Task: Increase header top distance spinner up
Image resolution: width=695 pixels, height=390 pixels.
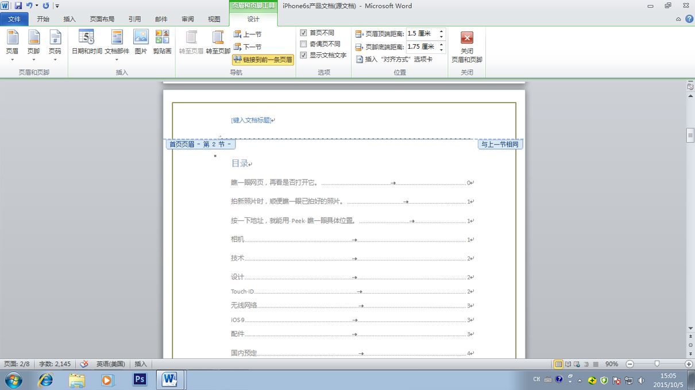Action: coord(442,32)
